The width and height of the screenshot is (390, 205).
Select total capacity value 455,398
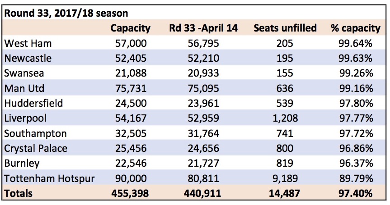pos(130,194)
